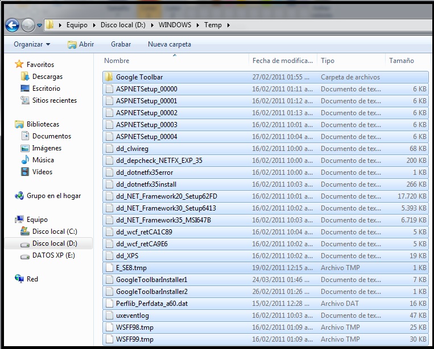This screenshot has height=349, width=434.
Task: Open the recent pages dropdown arrow
Action: pyautogui.click(x=40, y=26)
